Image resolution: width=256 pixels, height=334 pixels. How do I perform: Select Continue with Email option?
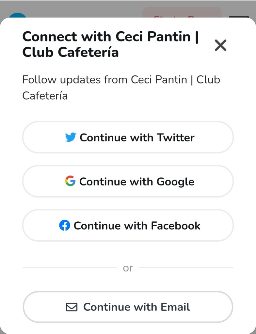(128, 307)
